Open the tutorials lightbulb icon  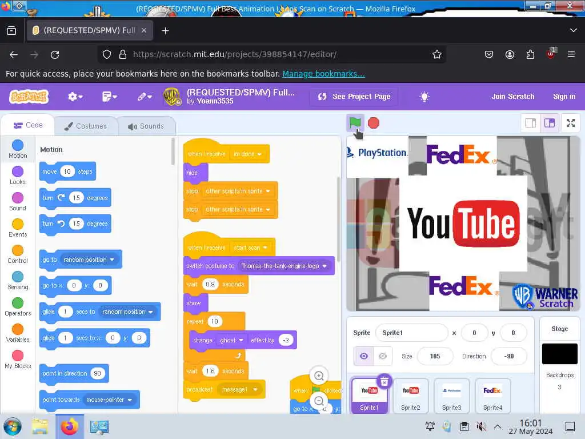[x=424, y=97]
